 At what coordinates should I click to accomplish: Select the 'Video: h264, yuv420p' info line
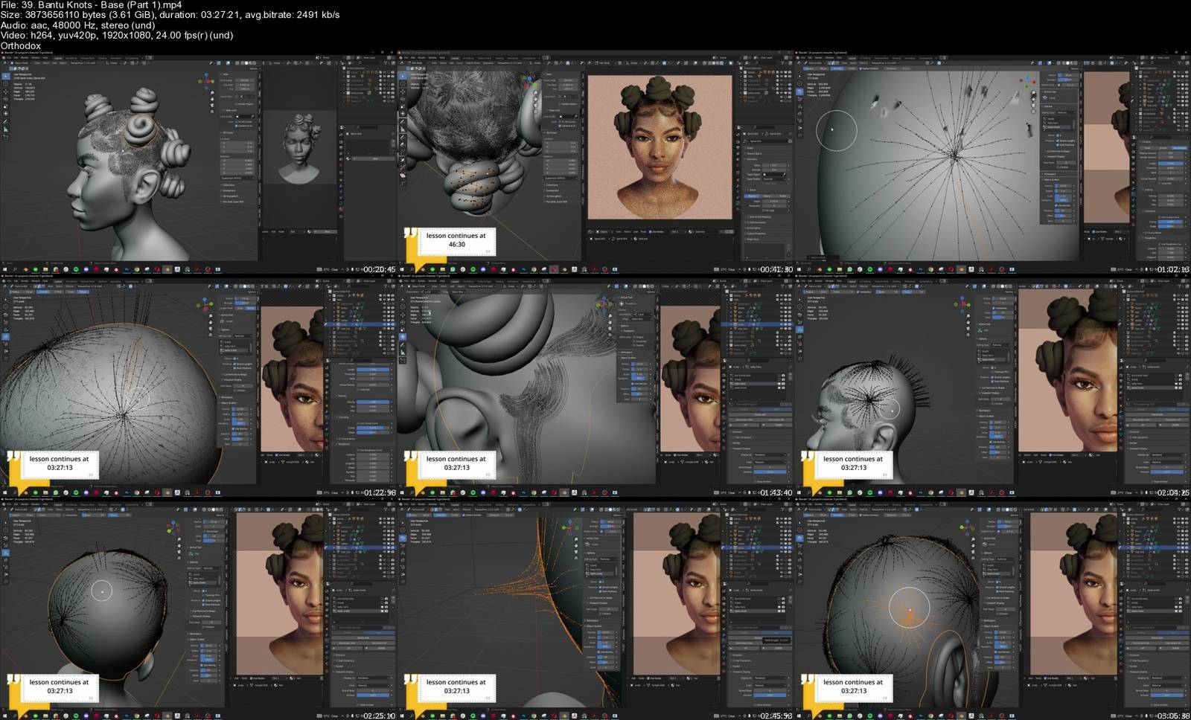[x=117, y=35]
